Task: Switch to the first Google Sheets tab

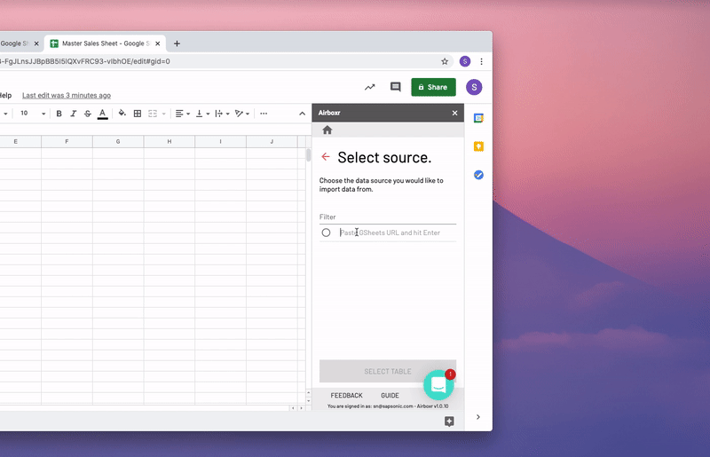Action: 14,43
